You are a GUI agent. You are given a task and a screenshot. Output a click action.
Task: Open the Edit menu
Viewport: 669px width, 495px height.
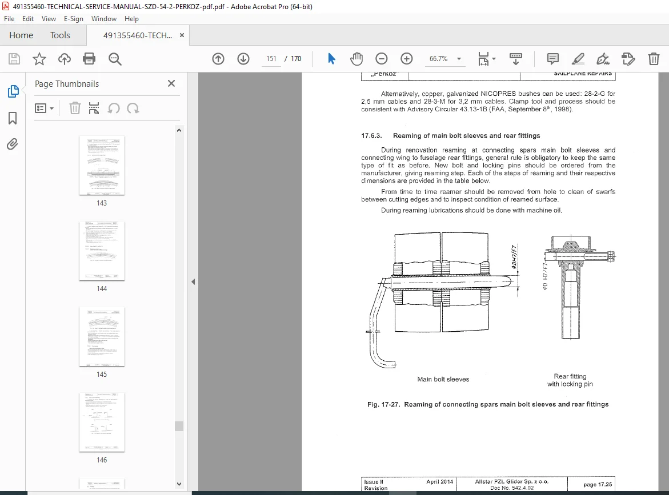[x=28, y=19]
